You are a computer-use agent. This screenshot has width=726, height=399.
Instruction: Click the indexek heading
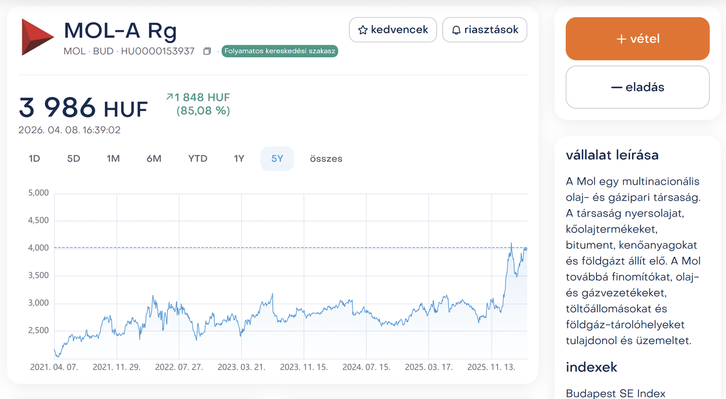coord(591,367)
